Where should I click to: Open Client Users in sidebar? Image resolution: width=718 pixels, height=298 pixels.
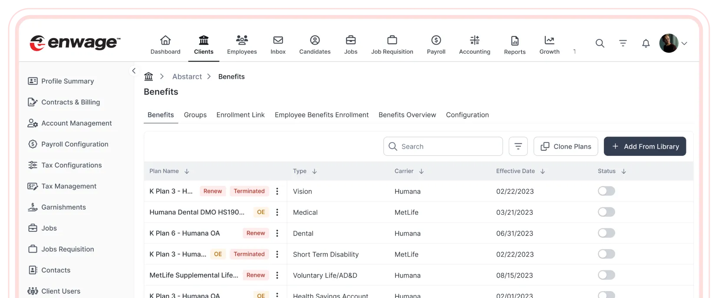54,291
